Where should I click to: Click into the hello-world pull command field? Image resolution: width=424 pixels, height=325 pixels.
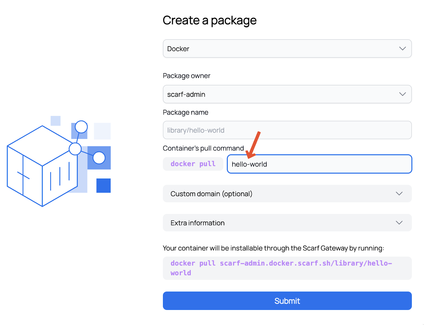click(x=319, y=164)
